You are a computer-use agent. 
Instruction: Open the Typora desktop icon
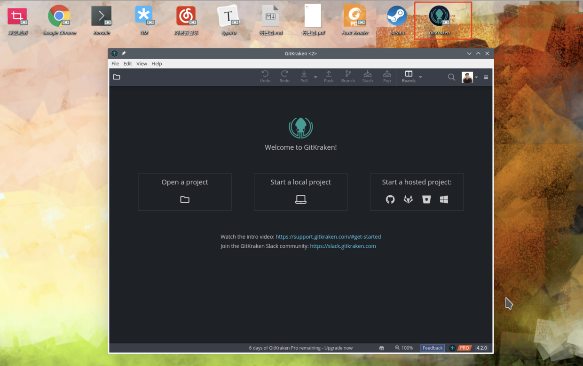(x=228, y=20)
